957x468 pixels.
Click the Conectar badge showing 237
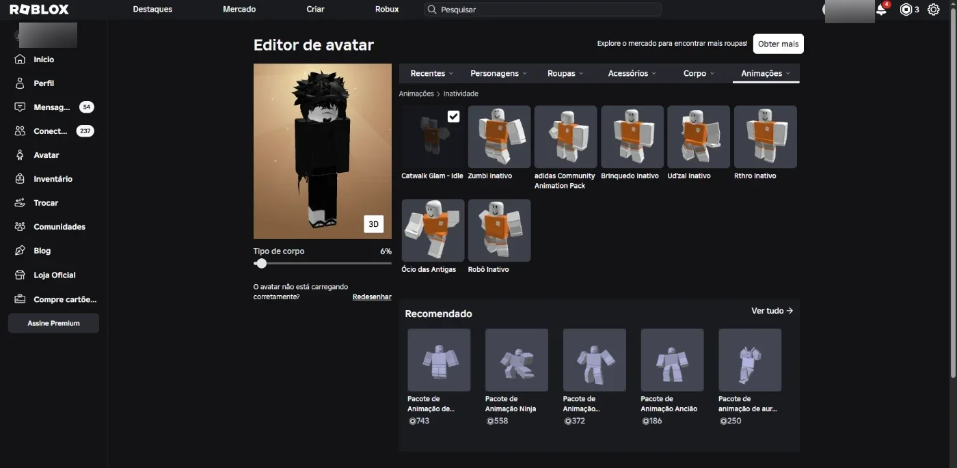tap(85, 131)
